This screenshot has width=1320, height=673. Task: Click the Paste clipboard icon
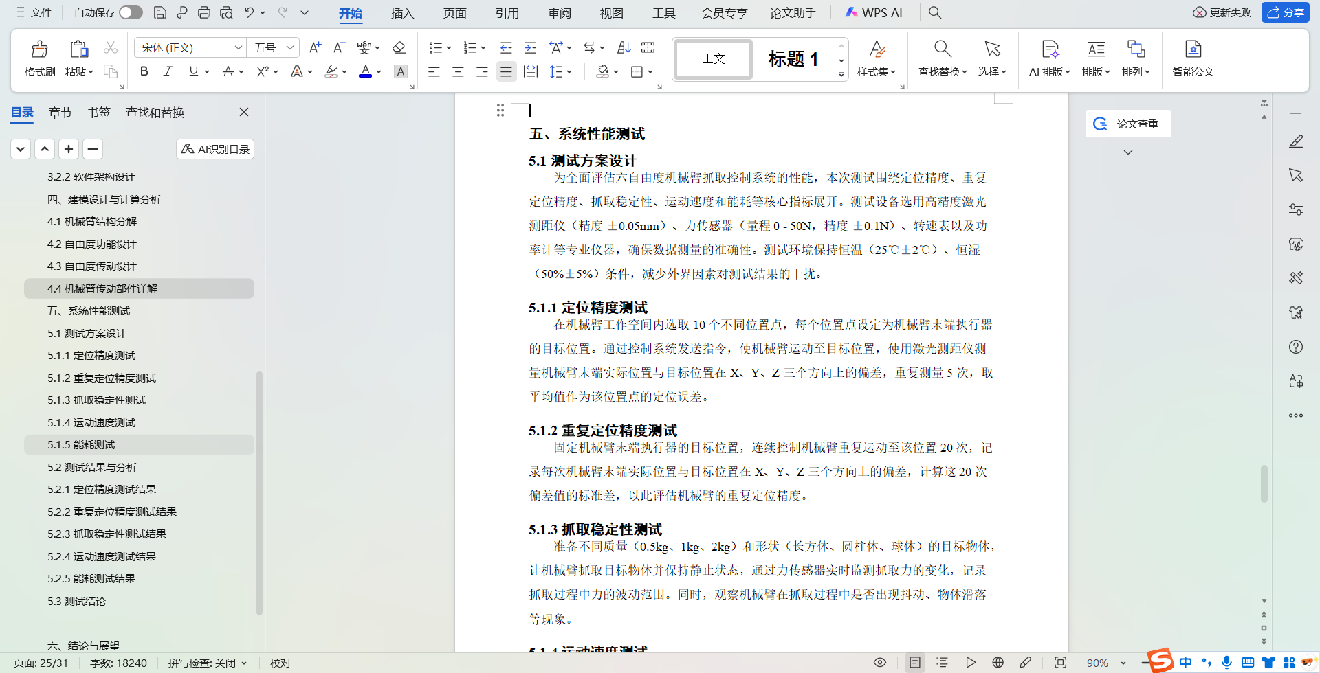click(x=79, y=49)
